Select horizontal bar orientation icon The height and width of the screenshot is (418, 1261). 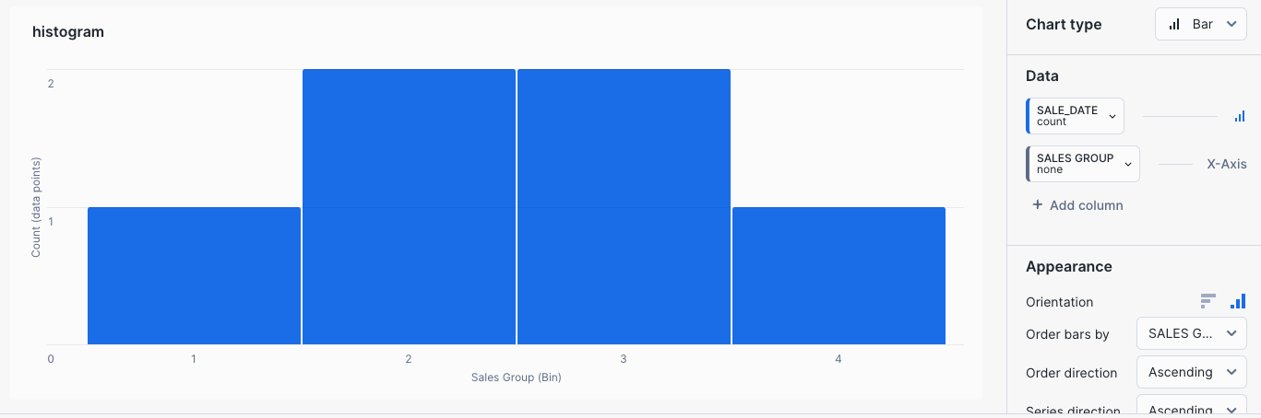pos(1208,301)
